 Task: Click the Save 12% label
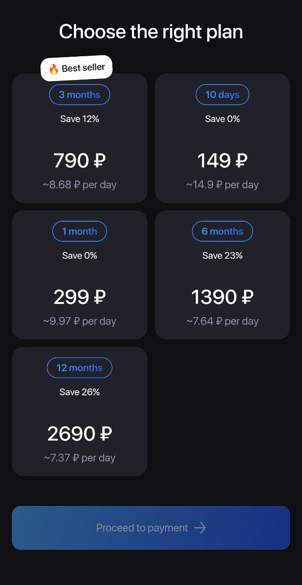point(80,119)
